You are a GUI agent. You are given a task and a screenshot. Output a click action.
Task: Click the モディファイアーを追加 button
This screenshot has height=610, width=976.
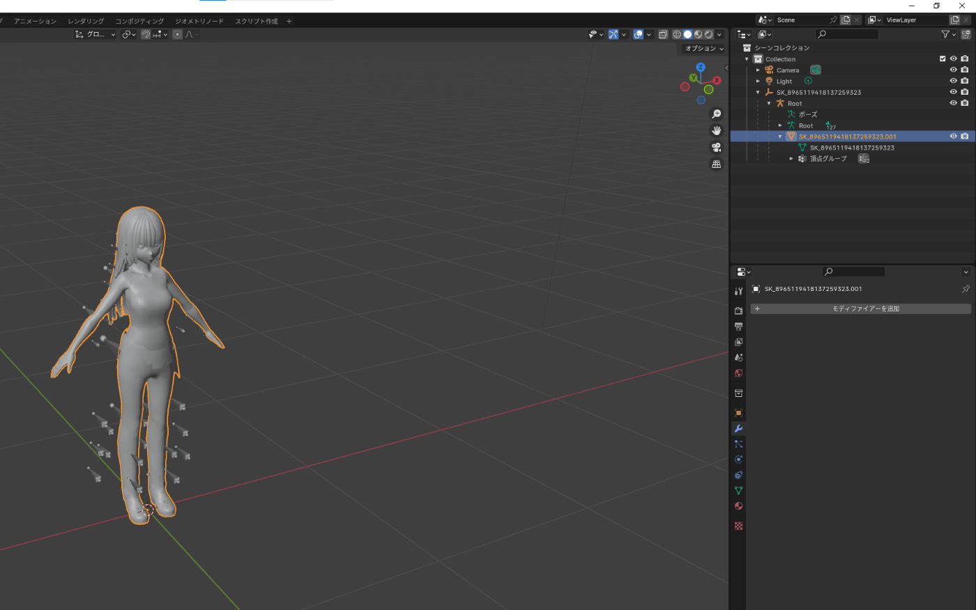click(x=861, y=308)
